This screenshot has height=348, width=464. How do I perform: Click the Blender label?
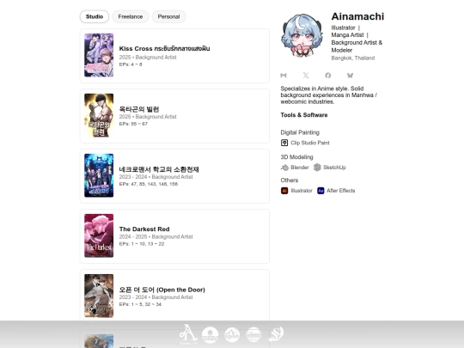tap(300, 168)
